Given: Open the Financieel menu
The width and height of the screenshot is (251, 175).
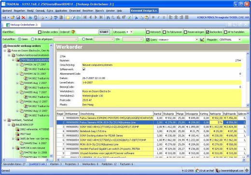Looking at the screenshot, I should click(x=75, y=11).
